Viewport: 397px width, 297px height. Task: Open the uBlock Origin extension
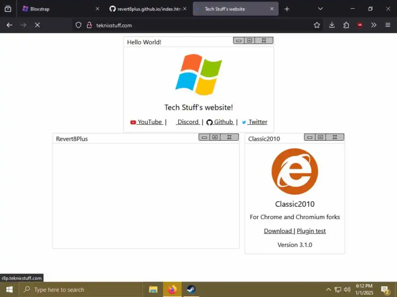tap(360, 25)
